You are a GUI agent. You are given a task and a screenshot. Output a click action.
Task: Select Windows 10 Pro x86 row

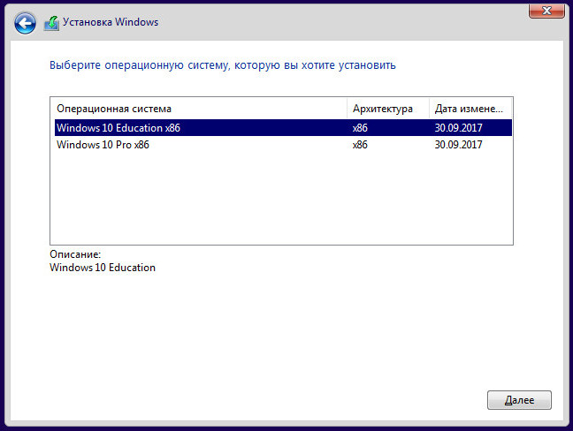pyautogui.click(x=283, y=145)
